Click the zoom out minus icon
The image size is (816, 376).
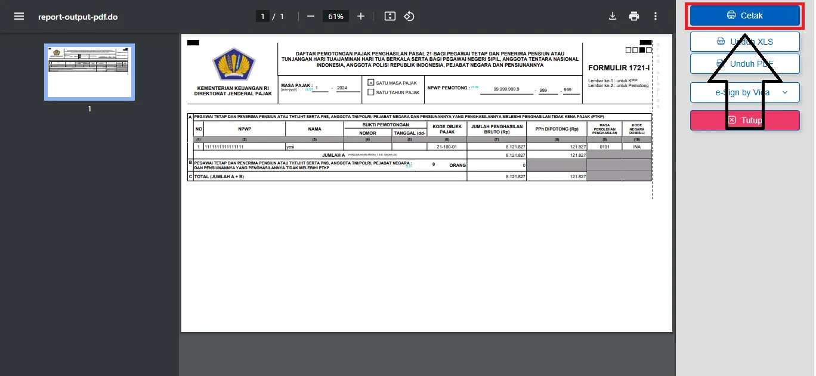tap(310, 17)
